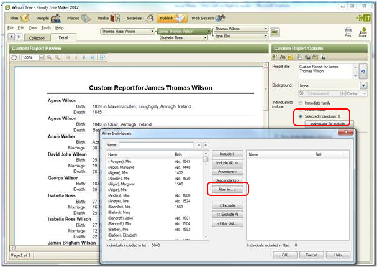Image resolution: width=377 pixels, height=267 pixels.
Task: Open the File menu
Action: pos(11,28)
